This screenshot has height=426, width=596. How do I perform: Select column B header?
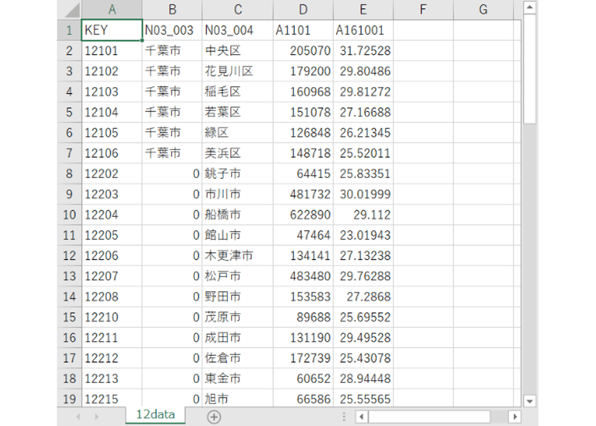point(172,10)
